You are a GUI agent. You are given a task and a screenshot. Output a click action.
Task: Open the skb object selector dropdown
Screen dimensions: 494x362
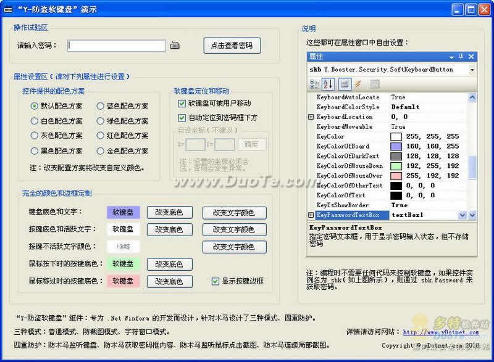coord(472,70)
